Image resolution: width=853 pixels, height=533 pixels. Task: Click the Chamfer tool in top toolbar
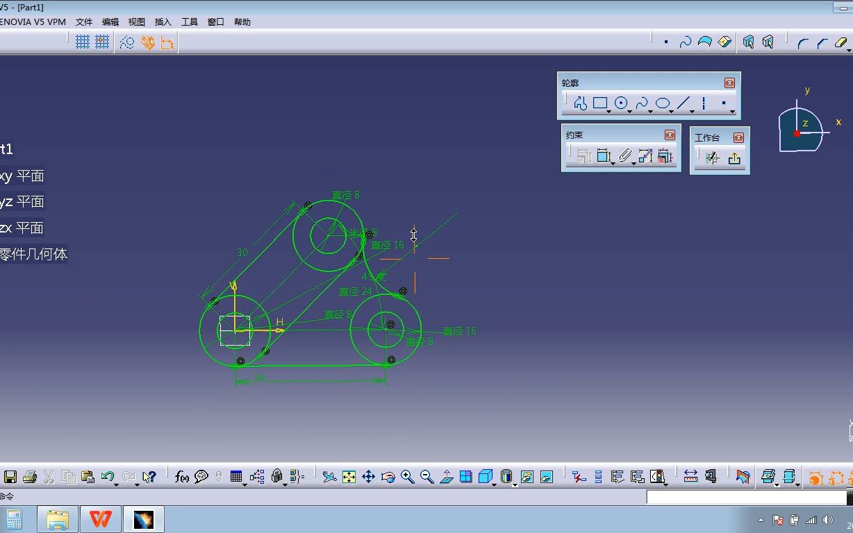click(x=822, y=43)
